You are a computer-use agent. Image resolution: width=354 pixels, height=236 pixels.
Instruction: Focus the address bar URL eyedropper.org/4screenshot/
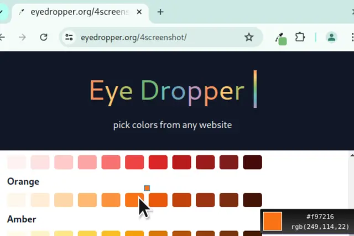(134, 37)
